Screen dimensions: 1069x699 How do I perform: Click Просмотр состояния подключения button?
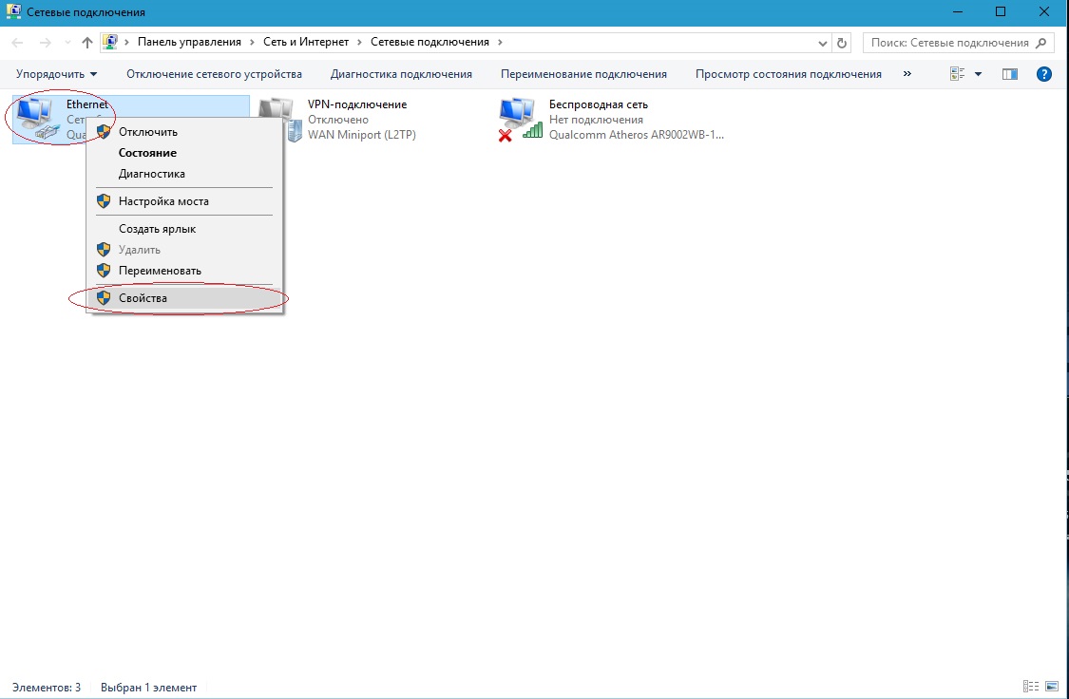[x=788, y=74]
